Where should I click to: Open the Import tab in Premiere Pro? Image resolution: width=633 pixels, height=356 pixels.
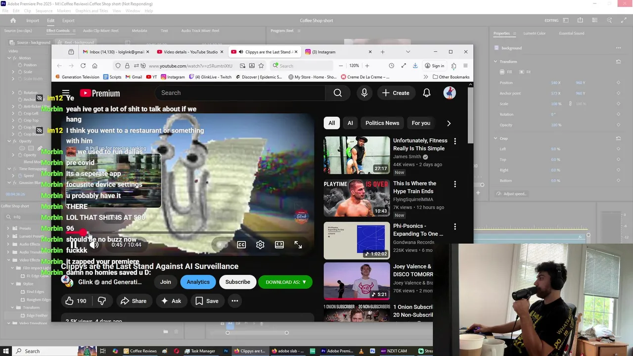[x=33, y=20]
